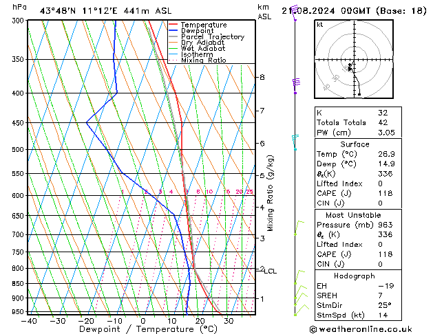Click the cyan wind barb at 500 hPa

tap(295, 142)
